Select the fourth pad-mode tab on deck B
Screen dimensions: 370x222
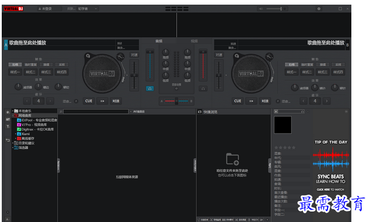pos(338,65)
